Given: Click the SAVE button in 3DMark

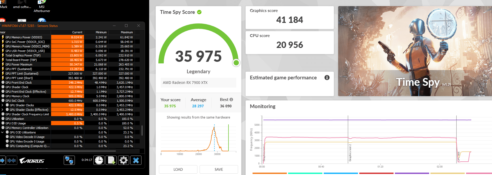Looking at the screenshot, I should (219, 169).
